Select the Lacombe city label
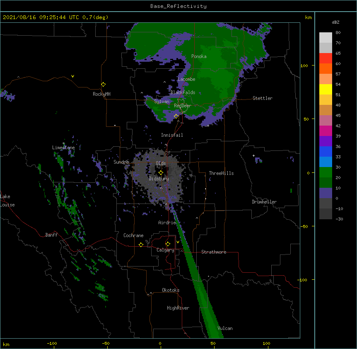 click(x=186, y=79)
